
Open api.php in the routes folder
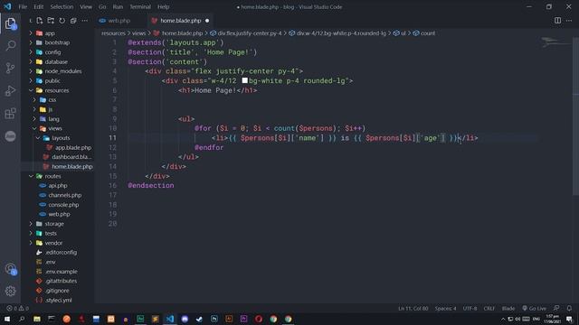coord(58,186)
